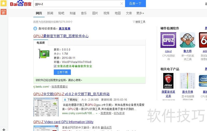Click the paw icon beside 英文结果
The width and height of the screenshot is (207, 131).
point(35,28)
